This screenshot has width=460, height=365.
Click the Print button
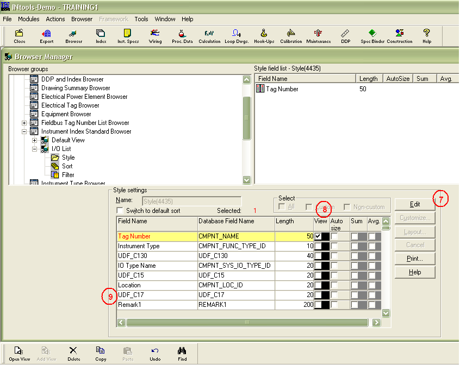(x=414, y=259)
